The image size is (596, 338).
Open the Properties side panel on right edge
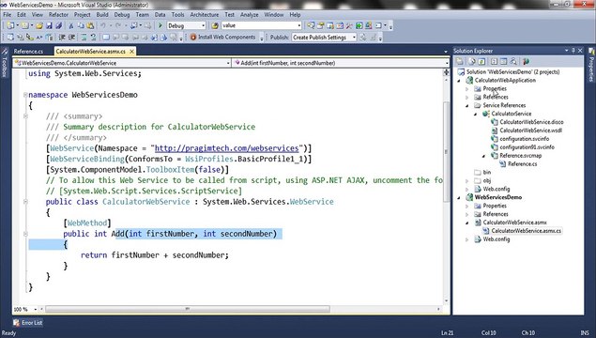[591, 65]
